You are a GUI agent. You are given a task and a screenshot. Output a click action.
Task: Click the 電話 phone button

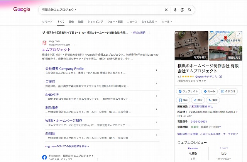coord(213,100)
